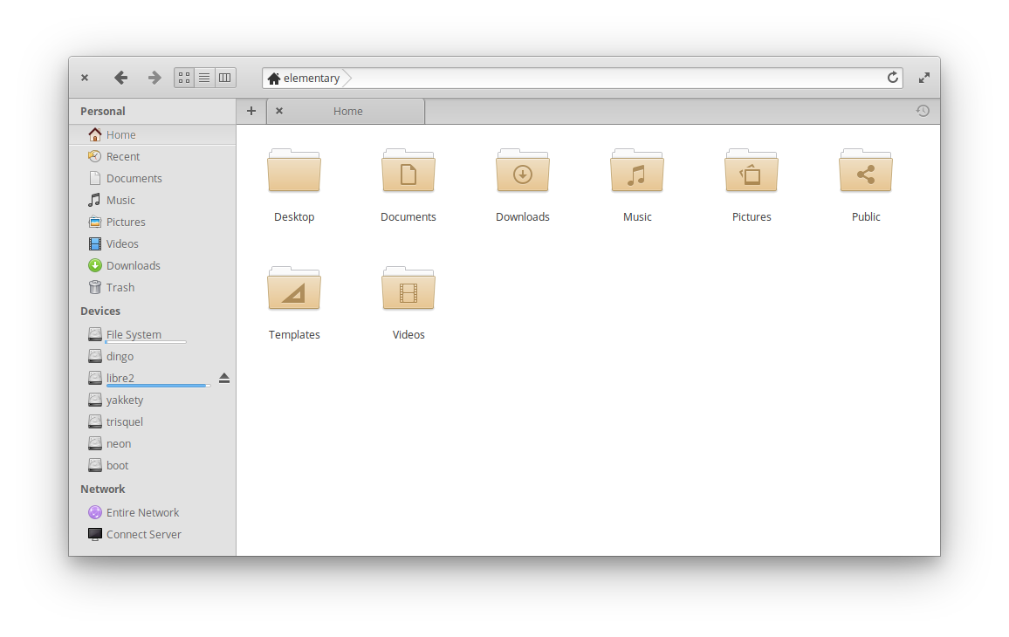The height and width of the screenshot is (637, 1009).
Task: Go forward in history
Action: point(154,77)
